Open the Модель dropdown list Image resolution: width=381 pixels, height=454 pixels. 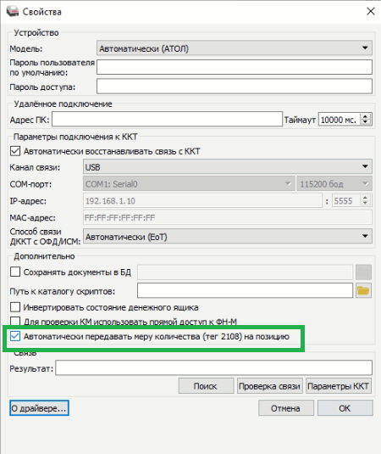[x=235, y=48]
